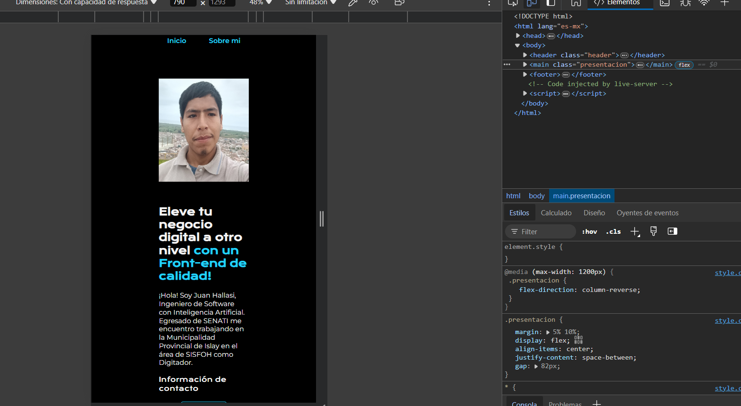Click the three dots beside main element row
The image size is (741, 406).
[x=507, y=64]
